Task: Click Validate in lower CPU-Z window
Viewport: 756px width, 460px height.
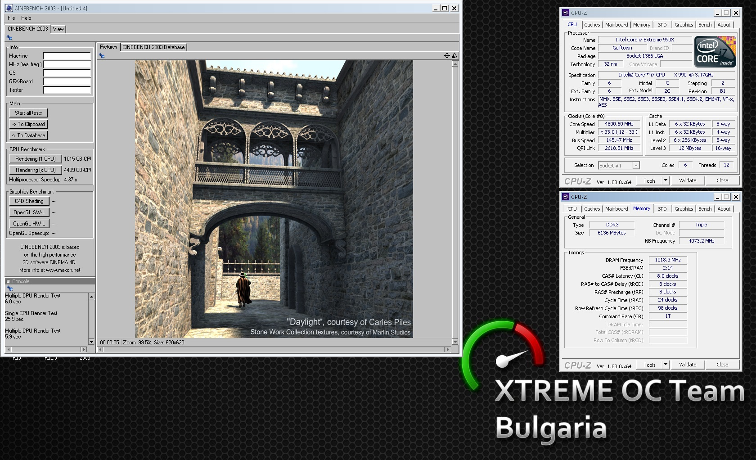Action: click(x=688, y=365)
